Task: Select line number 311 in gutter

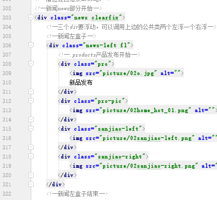Action: pos(7,92)
